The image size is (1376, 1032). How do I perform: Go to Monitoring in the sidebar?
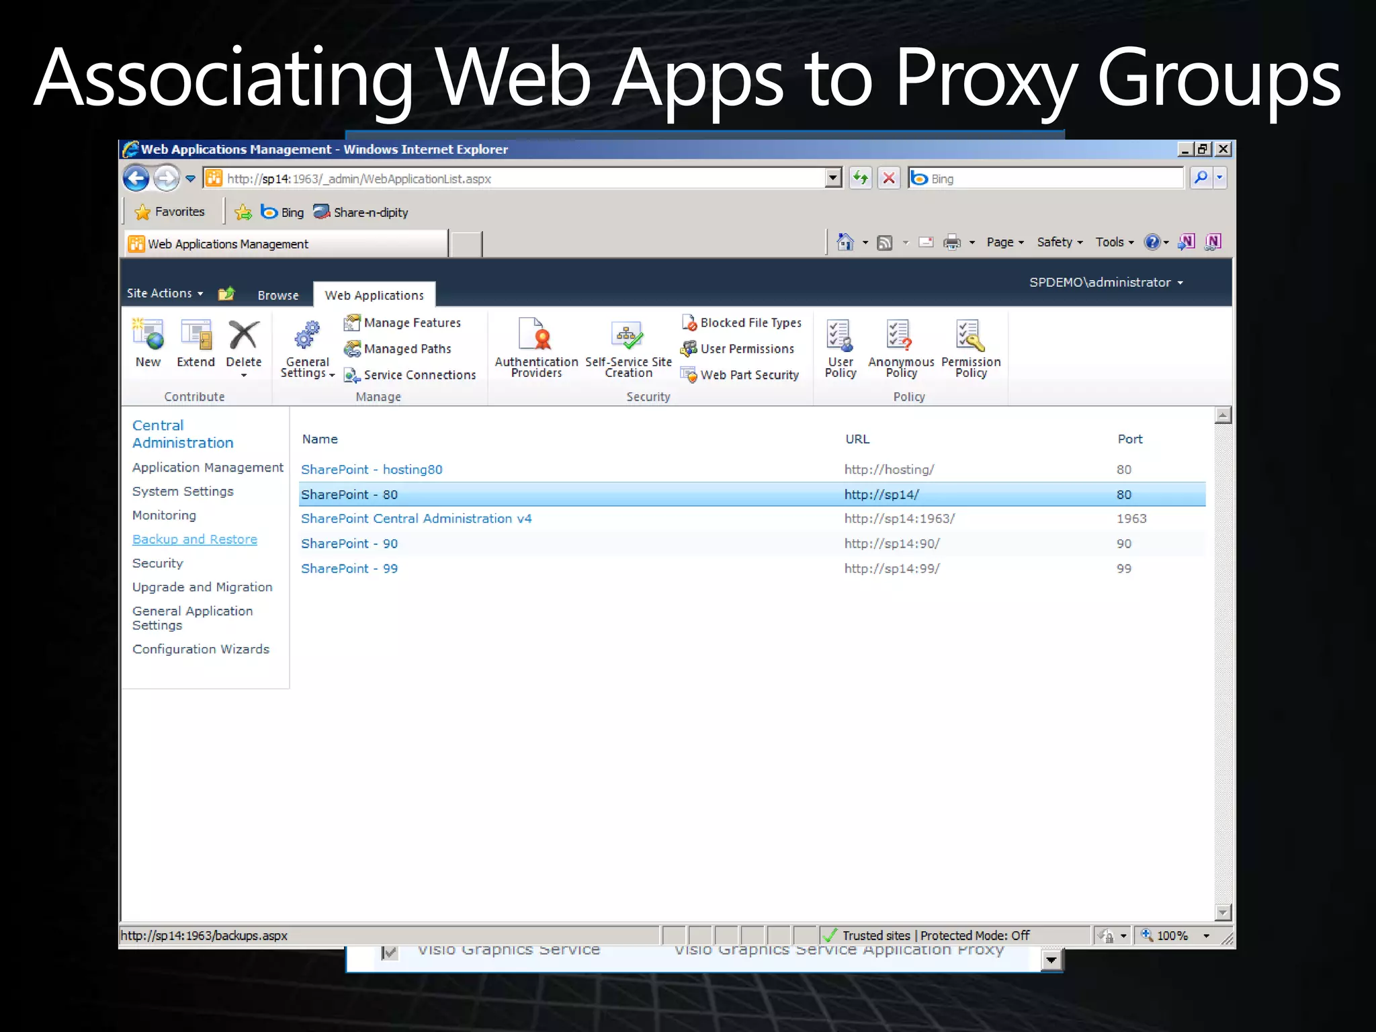coord(164,516)
